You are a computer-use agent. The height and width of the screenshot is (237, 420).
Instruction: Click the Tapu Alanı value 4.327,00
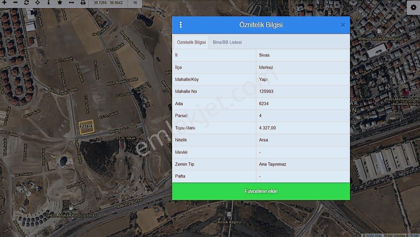(267, 128)
